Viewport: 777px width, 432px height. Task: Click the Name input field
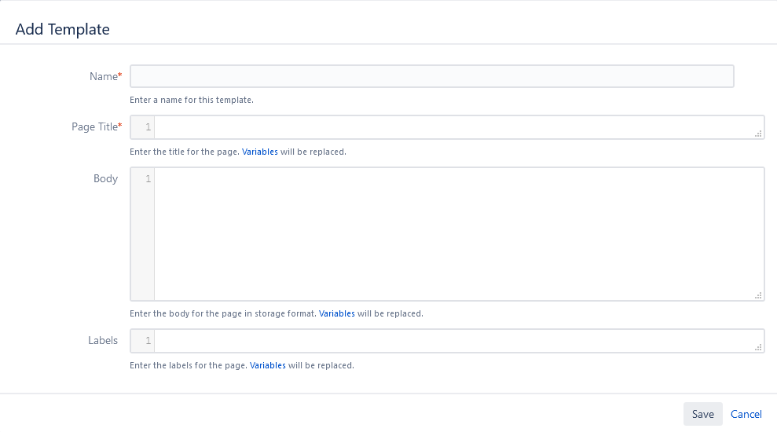(x=431, y=76)
